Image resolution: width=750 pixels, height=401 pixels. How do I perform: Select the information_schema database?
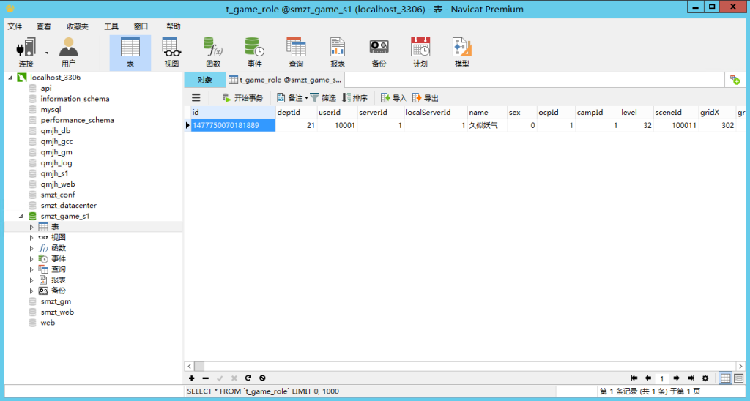pyautogui.click(x=75, y=99)
